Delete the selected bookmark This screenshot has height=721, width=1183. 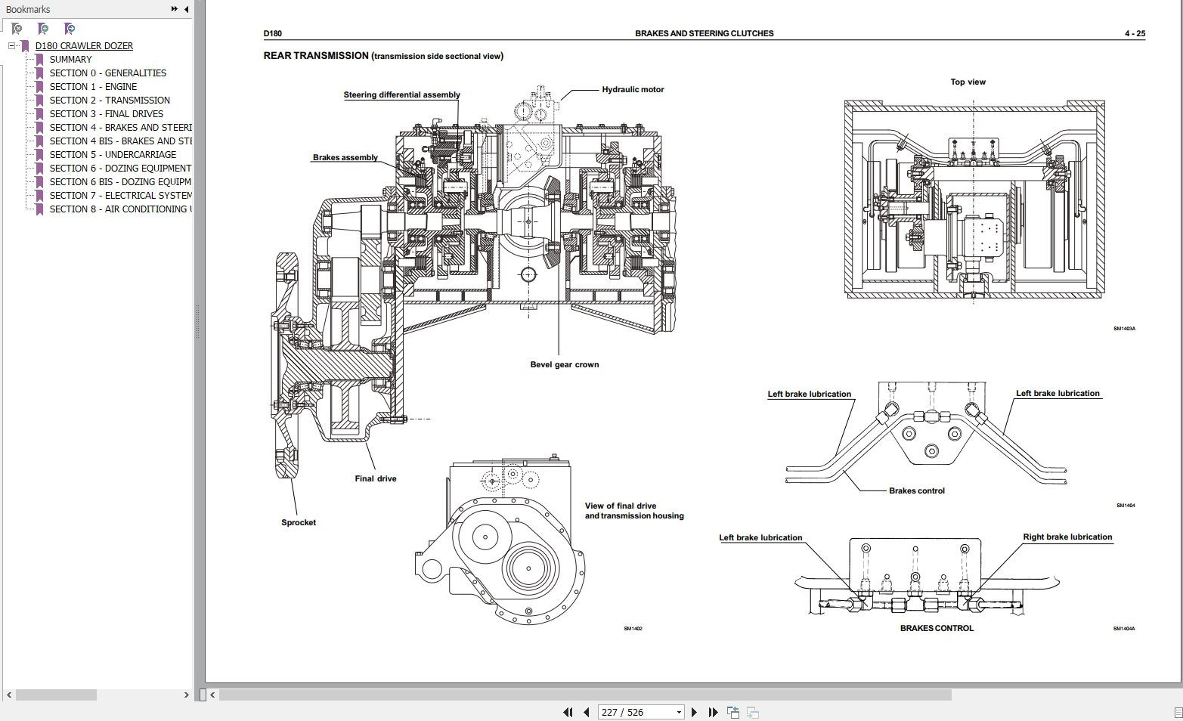tap(16, 29)
